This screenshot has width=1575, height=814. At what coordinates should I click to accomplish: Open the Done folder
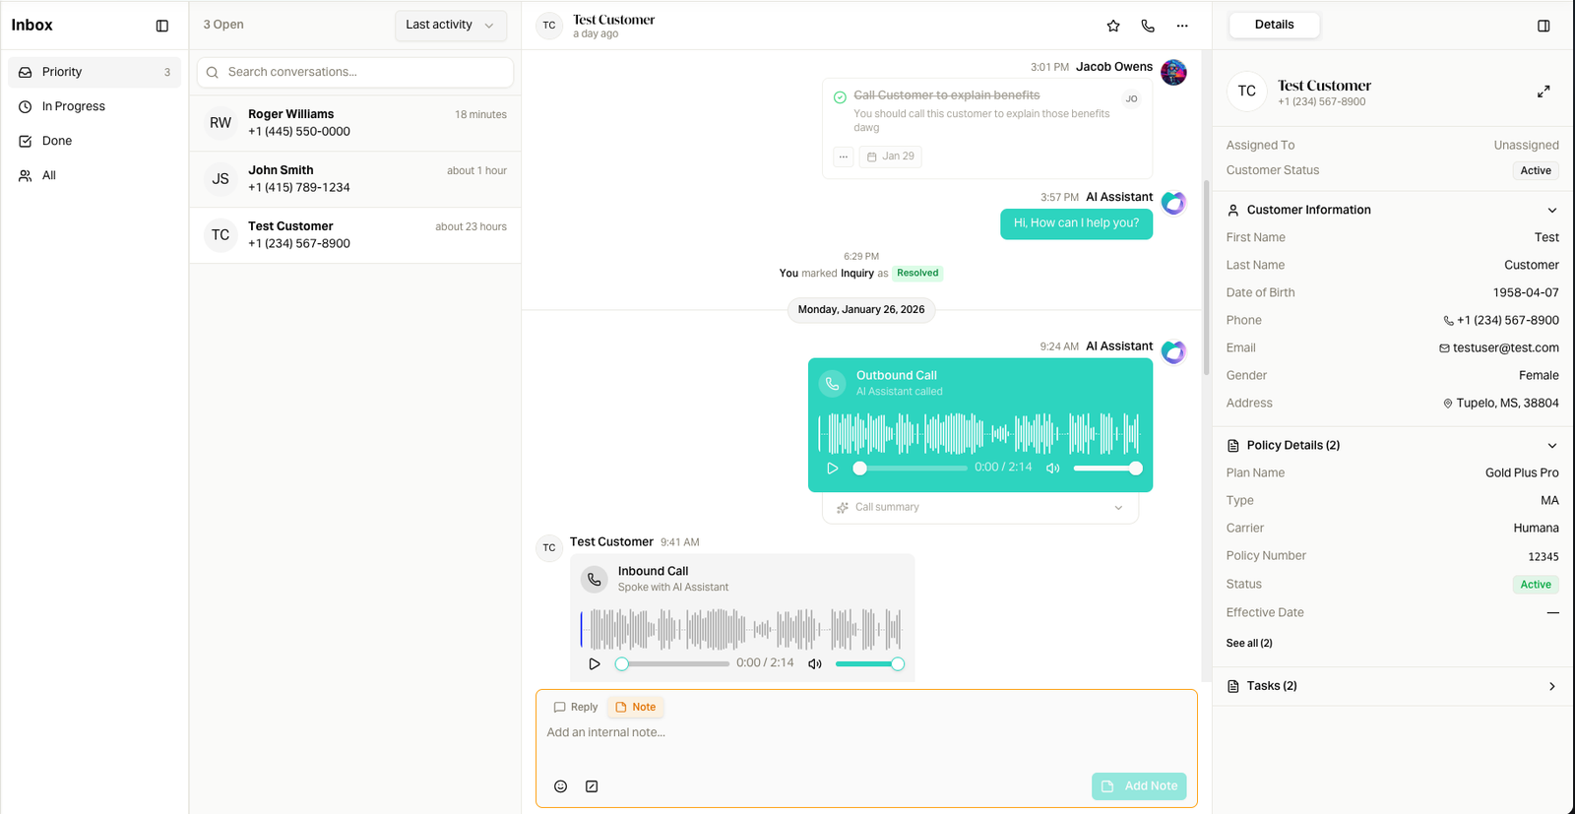click(x=94, y=141)
